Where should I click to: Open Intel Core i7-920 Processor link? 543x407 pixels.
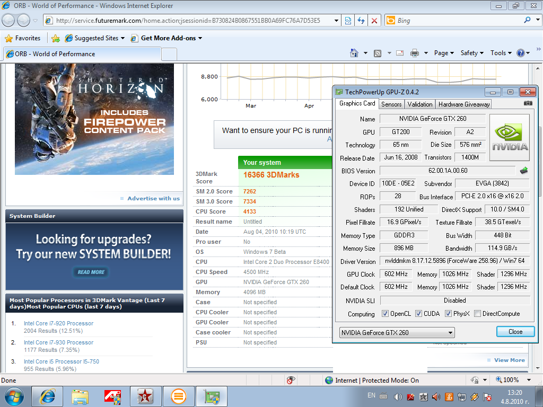[58, 323]
